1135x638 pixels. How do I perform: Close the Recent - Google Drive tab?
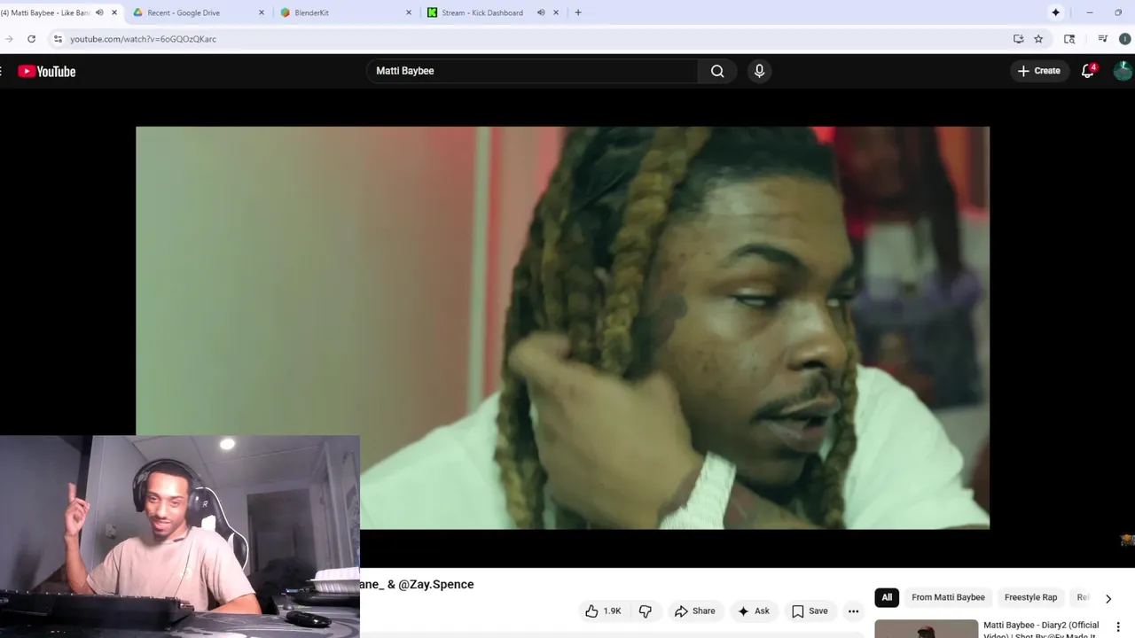262,12
